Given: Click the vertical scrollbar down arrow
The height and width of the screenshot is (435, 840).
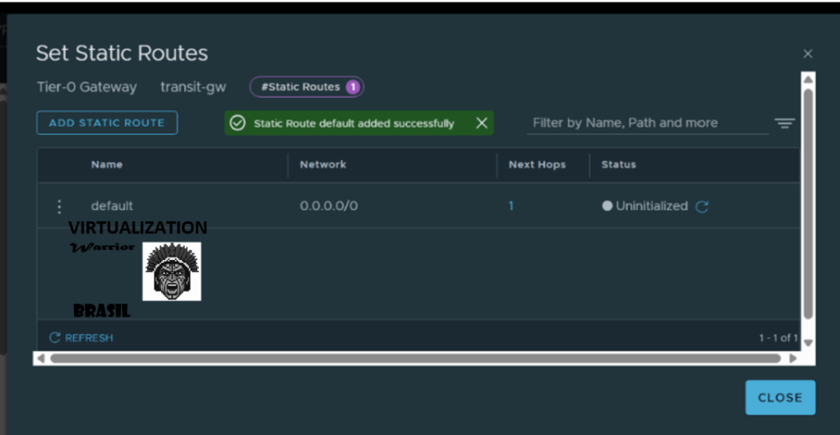Looking at the screenshot, I should 808,342.
